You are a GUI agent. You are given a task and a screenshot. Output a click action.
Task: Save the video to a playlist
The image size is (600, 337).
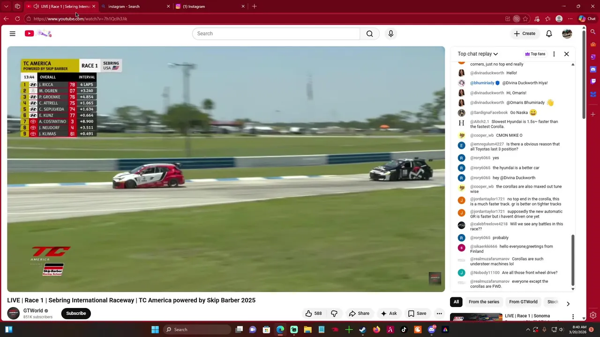(417, 314)
